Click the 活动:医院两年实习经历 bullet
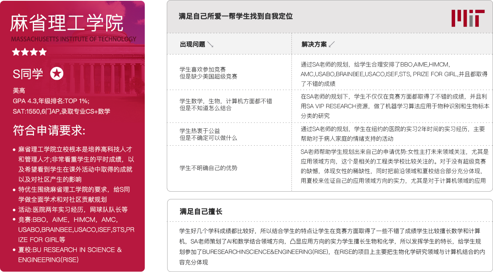The width and height of the screenshot is (493, 272). point(70,210)
